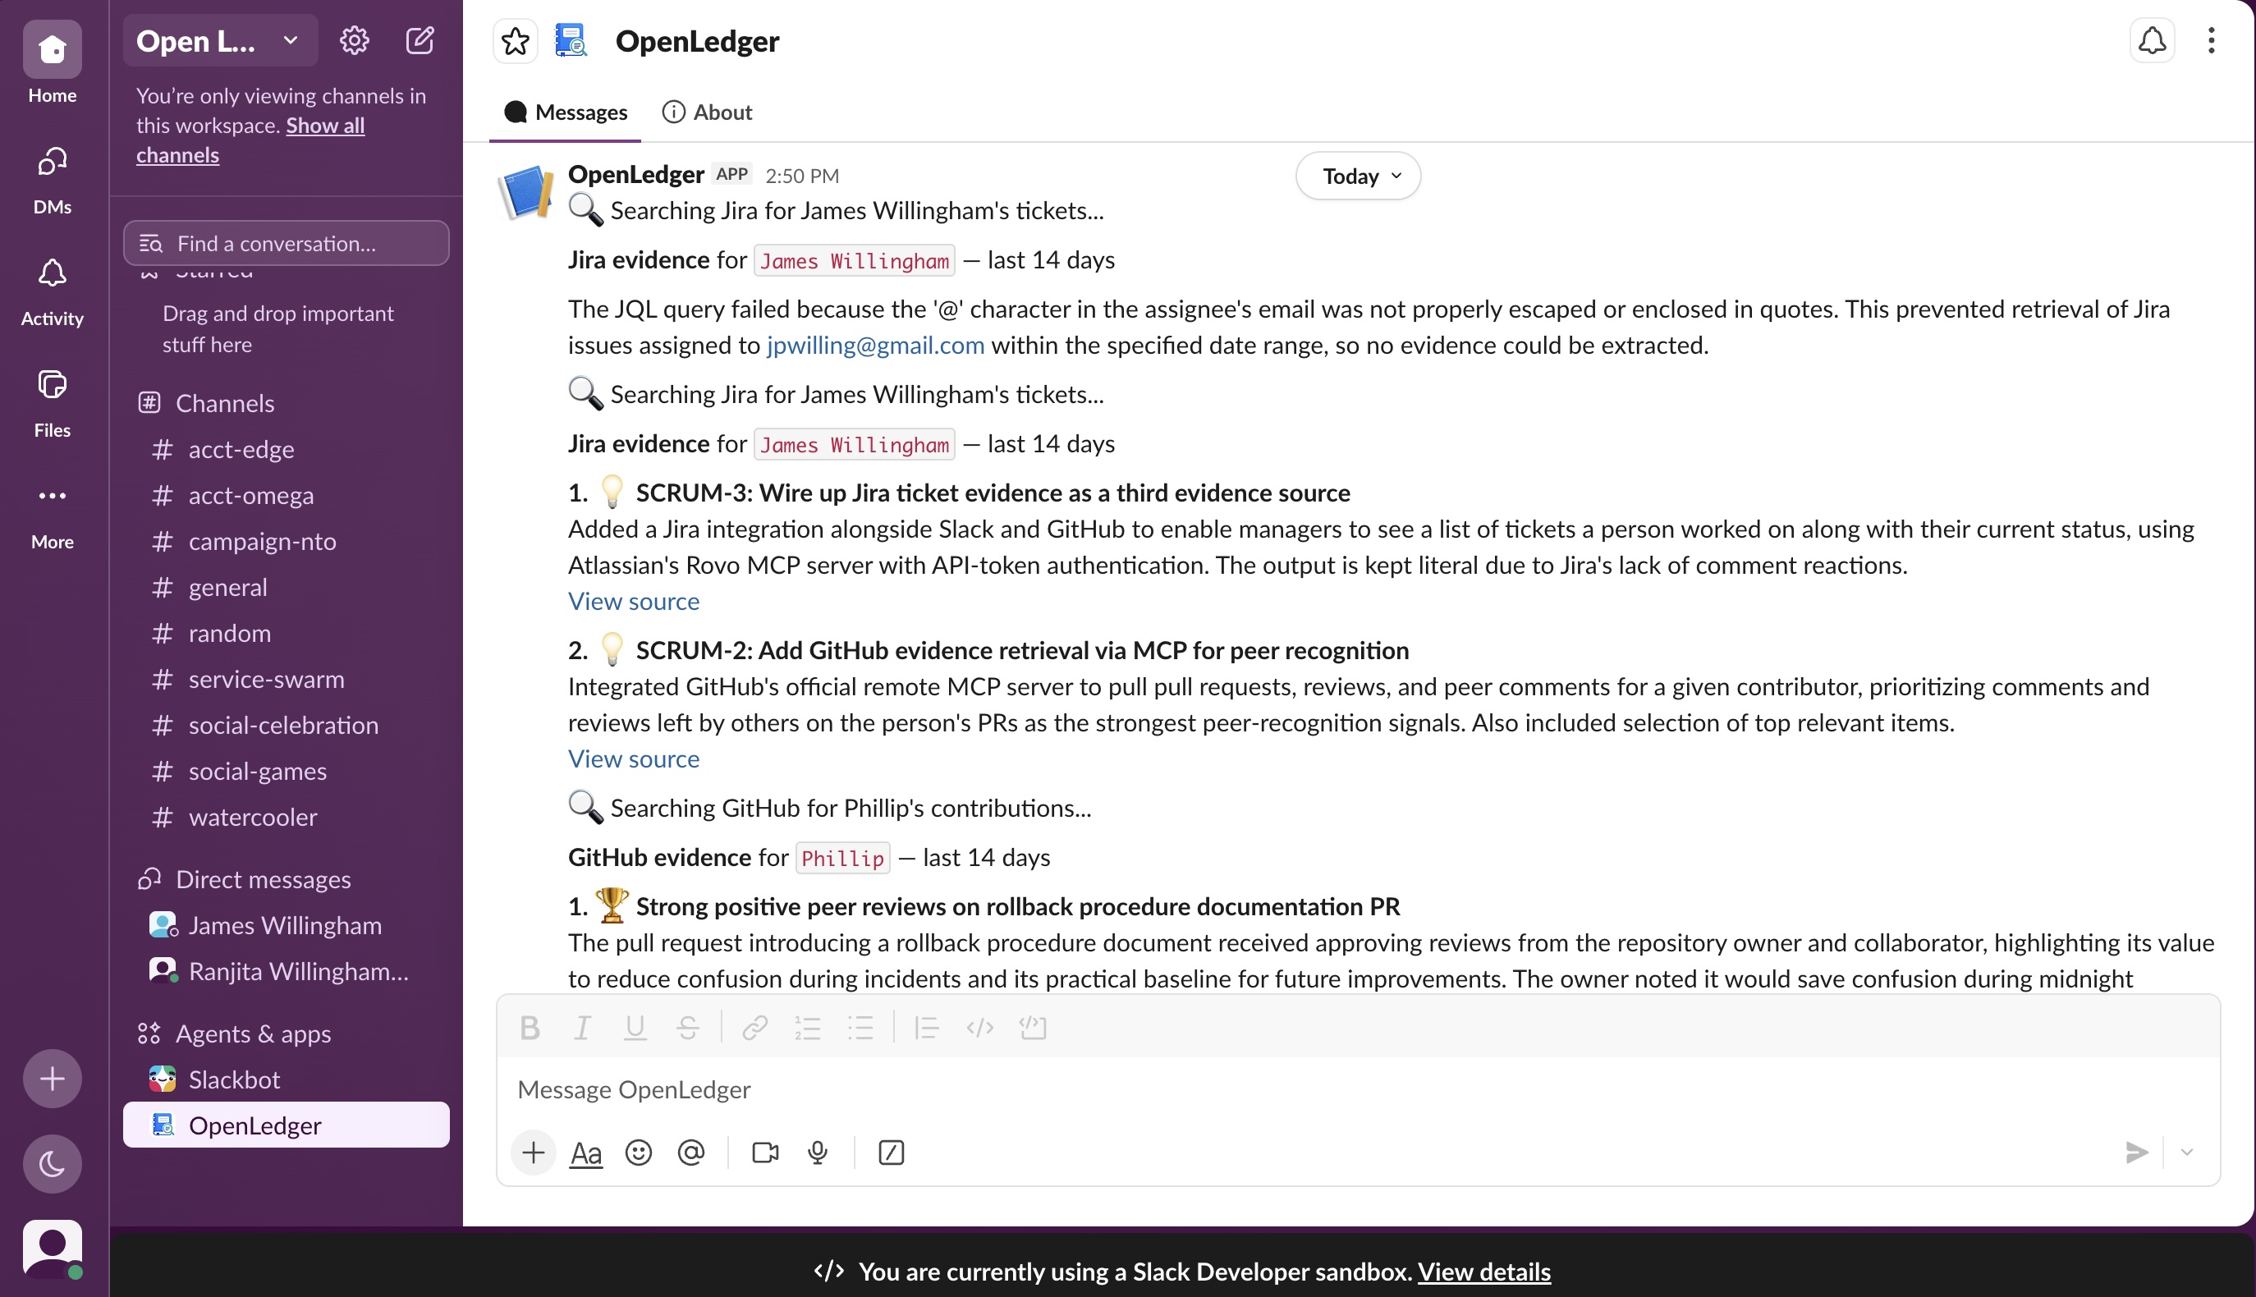This screenshot has height=1297, width=2256.
Task: Open the acct-omega channel
Action: 286,495
